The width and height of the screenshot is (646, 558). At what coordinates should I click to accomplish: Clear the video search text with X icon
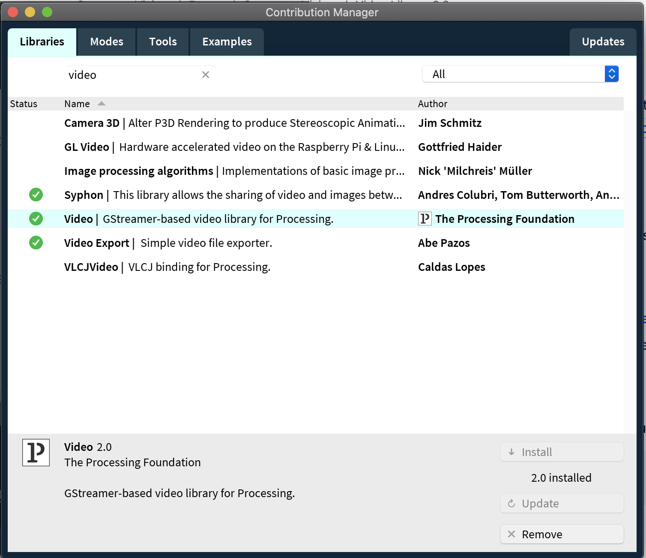[206, 75]
